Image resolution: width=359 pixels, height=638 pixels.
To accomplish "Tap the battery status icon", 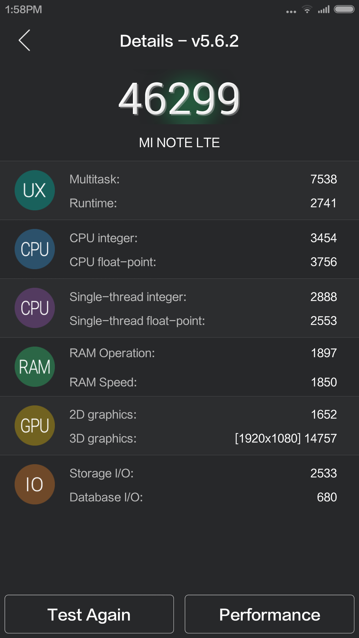I will [344, 9].
